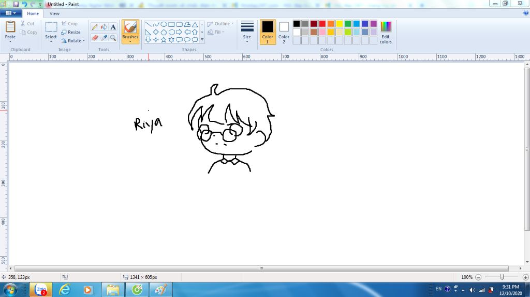Choose the Curve shape
Screen dimensions: 530x297
156,24
